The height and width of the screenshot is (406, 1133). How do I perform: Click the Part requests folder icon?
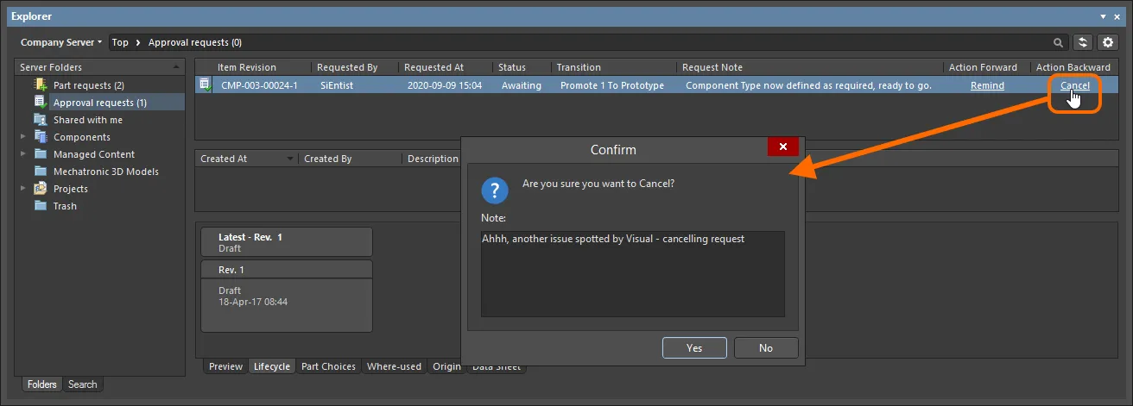pyautogui.click(x=40, y=85)
